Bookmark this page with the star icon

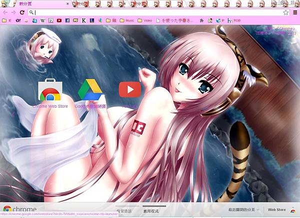click(x=285, y=12)
